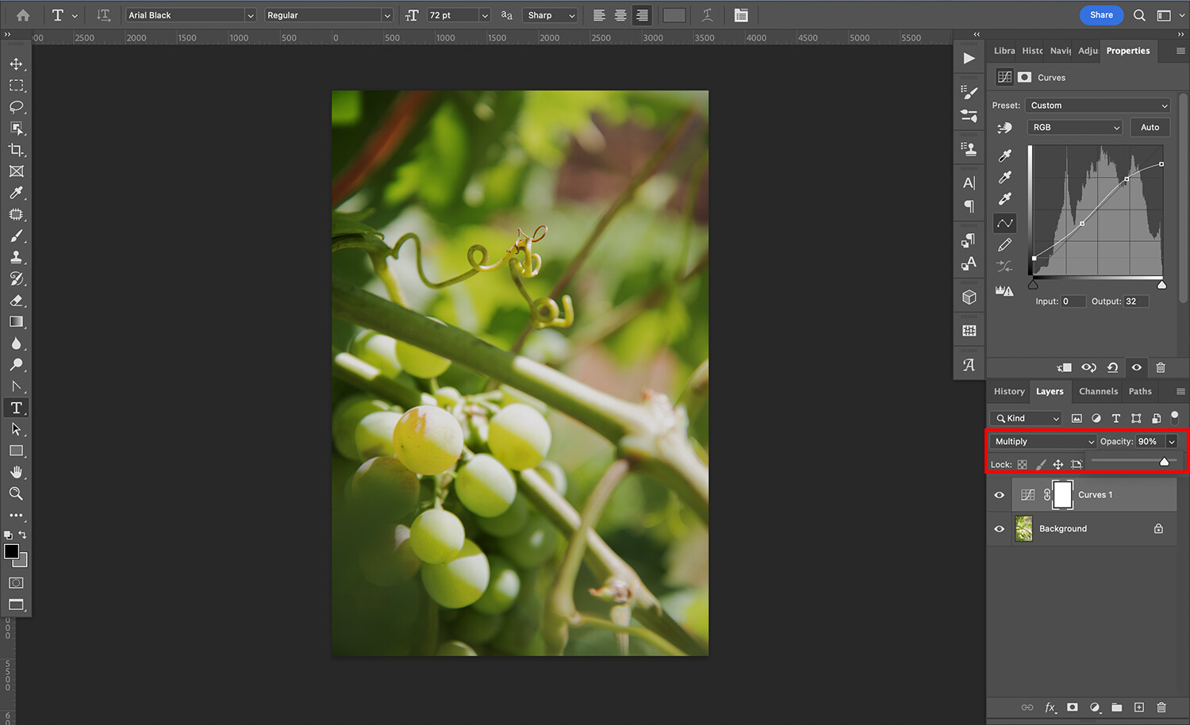
Task: Select the Crop tool
Action: (16, 150)
